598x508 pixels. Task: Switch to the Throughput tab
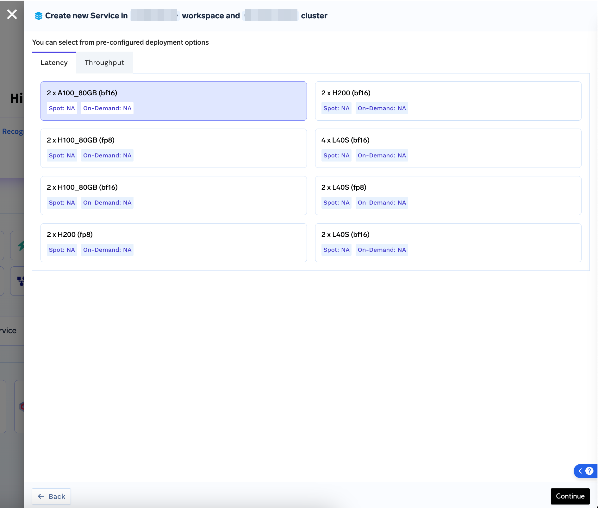104,62
